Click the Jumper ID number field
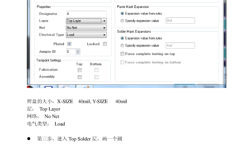The height and width of the screenshot is (158, 237). (x=71, y=52)
